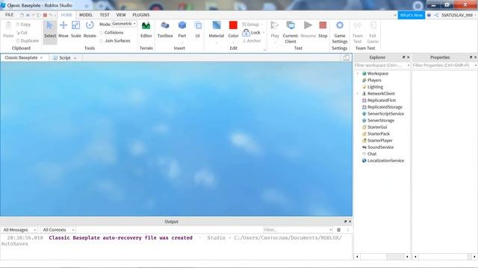The width and height of the screenshot is (478, 268).
Task: Switch to the Script document tab
Action: [65, 58]
